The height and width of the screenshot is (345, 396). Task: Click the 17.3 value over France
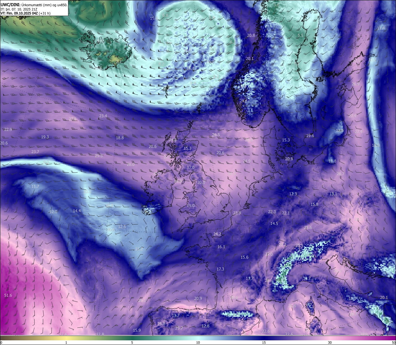click(x=220, y=269)
